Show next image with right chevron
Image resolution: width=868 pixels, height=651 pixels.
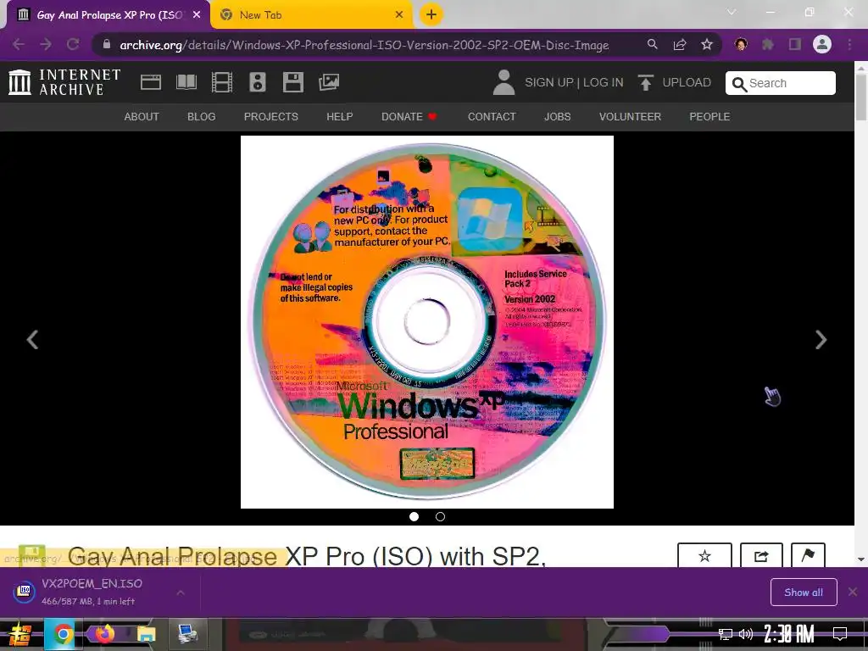pos(821,339)
